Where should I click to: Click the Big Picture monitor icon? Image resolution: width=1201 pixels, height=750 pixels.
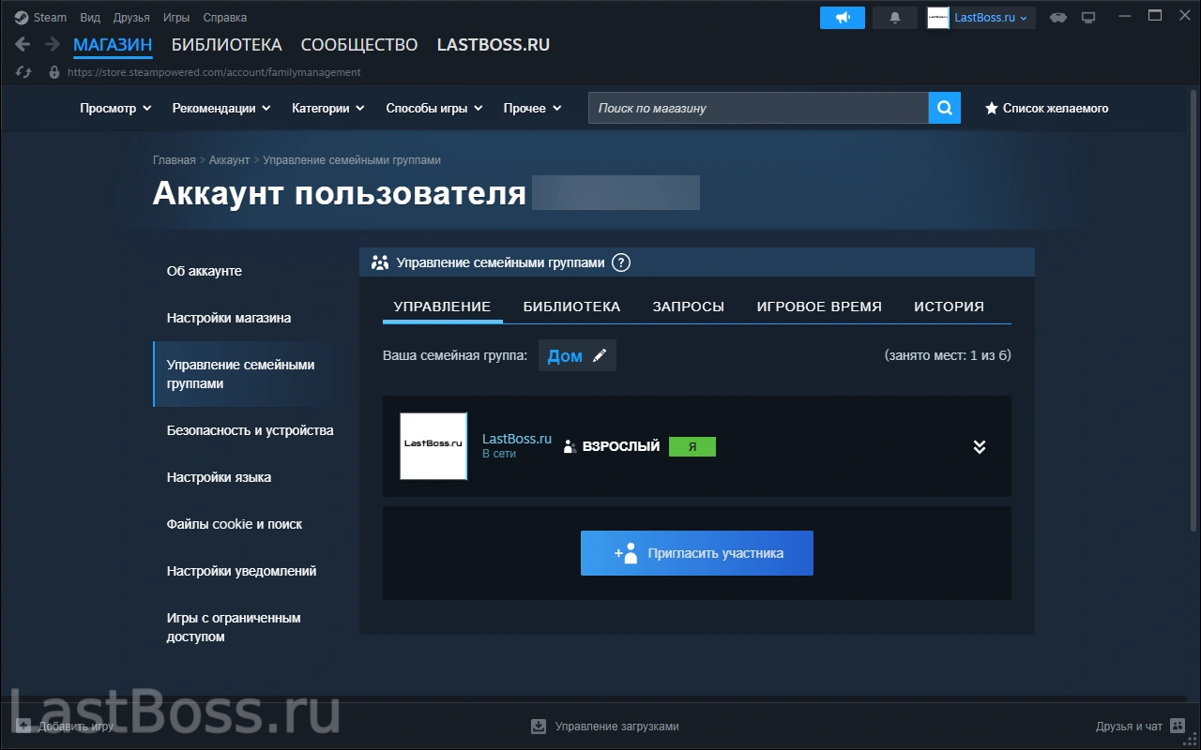click(1088, 18)
